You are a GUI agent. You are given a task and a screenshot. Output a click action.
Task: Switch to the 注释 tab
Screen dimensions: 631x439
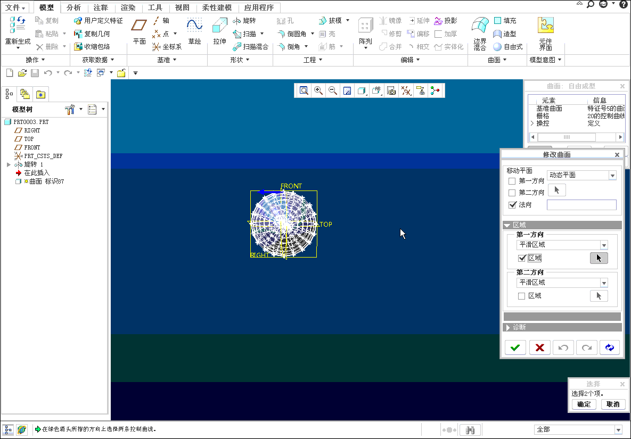coord(101,7)
